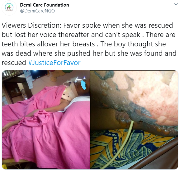Open the right attached photo

pos(134,120)
